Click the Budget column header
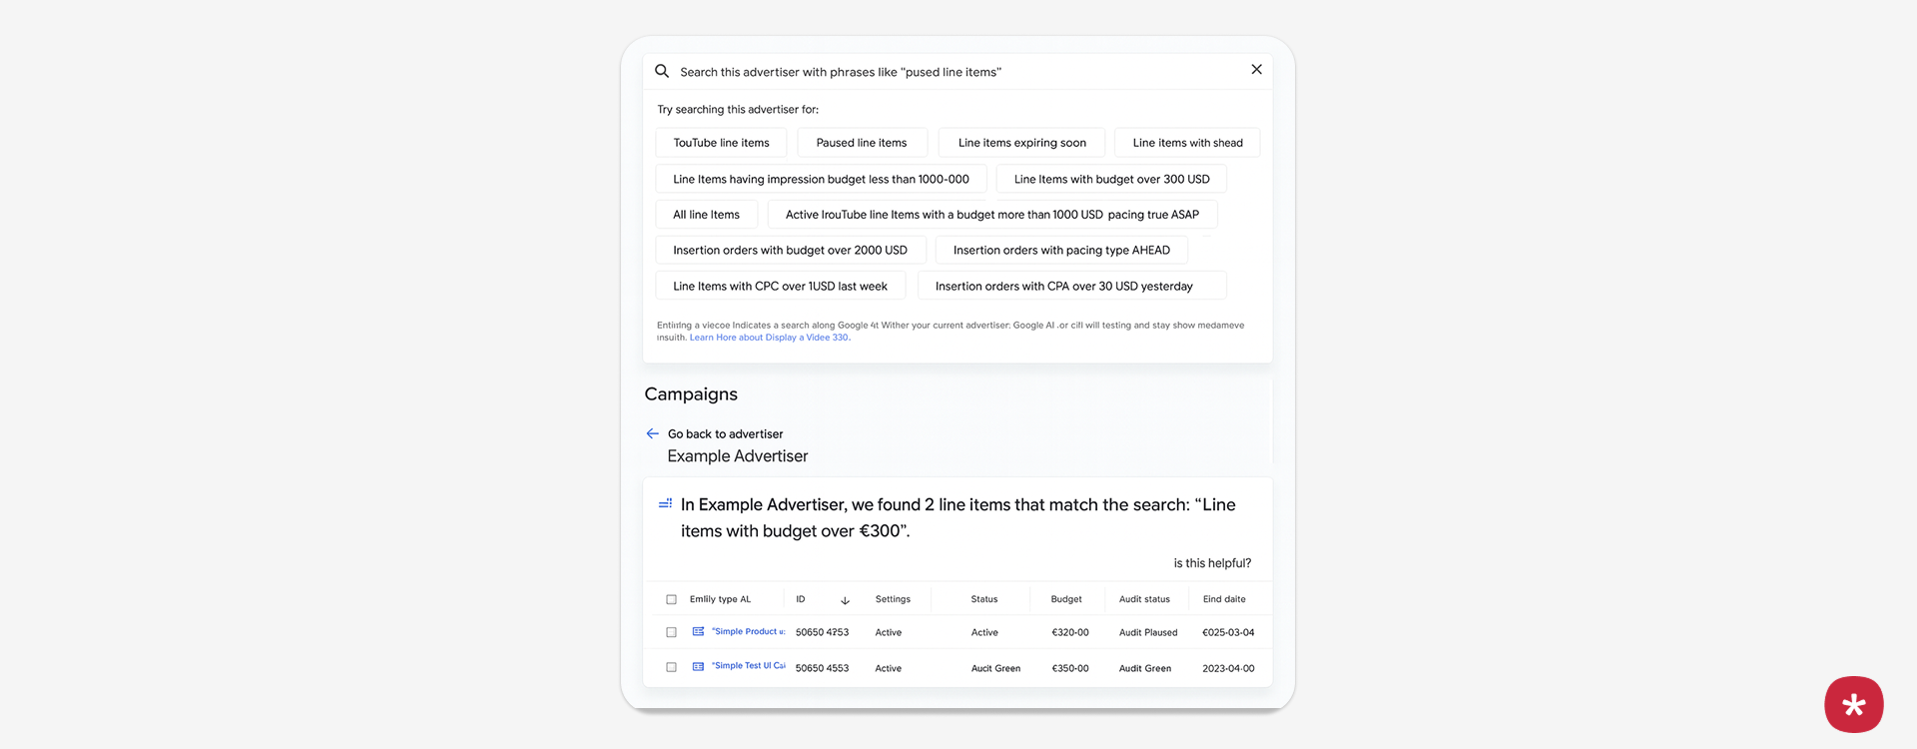 click(1066, 599)
